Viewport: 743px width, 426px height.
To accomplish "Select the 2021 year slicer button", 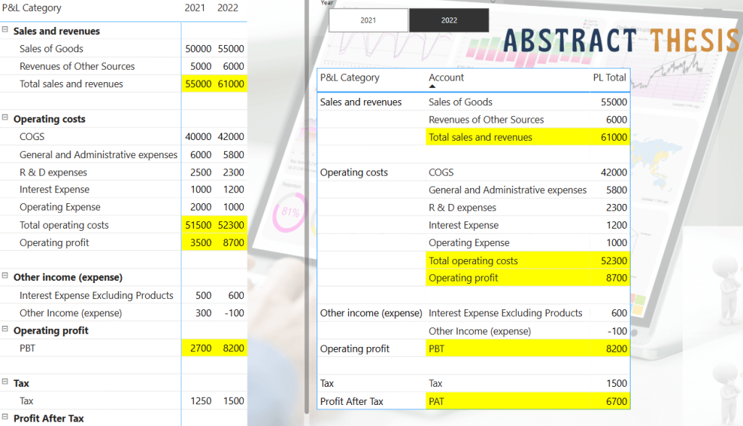I will pyautogui.click(x=368, y=20).
